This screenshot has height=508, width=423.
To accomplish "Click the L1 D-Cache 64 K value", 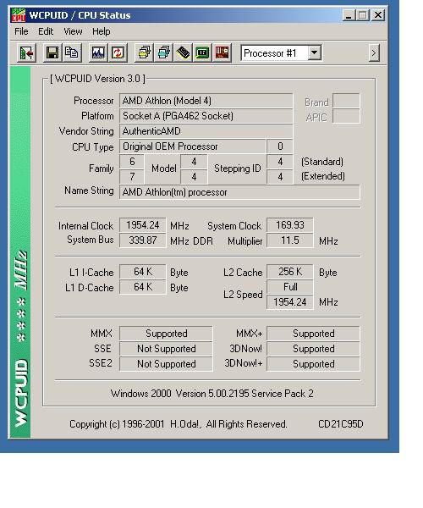I will (143, 287).
